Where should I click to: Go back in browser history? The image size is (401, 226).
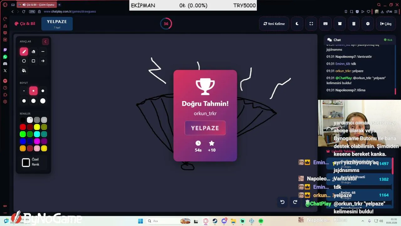(13, 12)
